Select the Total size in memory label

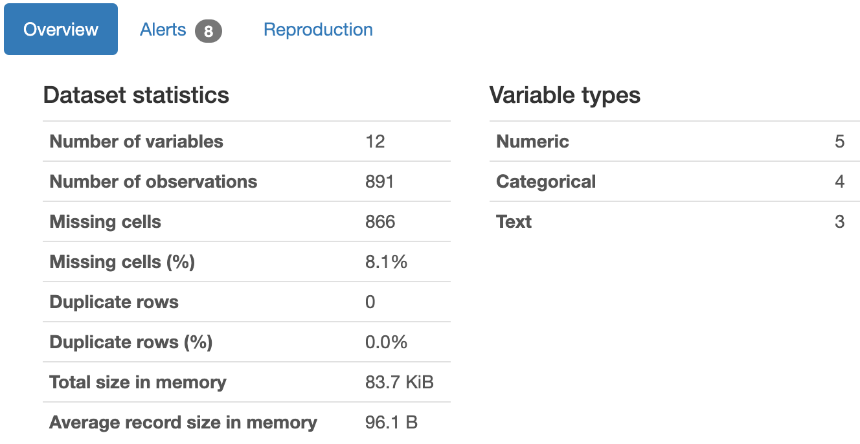pos(138,382)
